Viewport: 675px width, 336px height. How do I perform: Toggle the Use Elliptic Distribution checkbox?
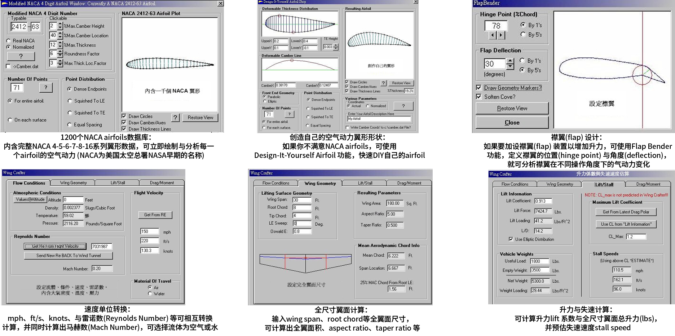pyautogui.click(x=511, y=239)
